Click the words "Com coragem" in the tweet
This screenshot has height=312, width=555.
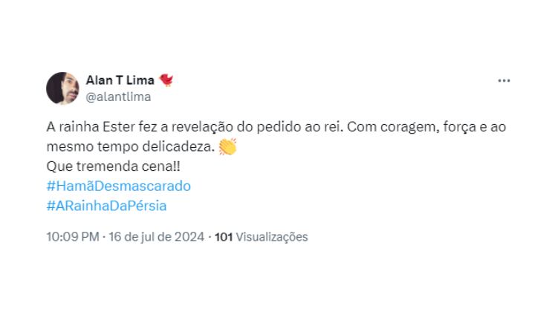393,127
